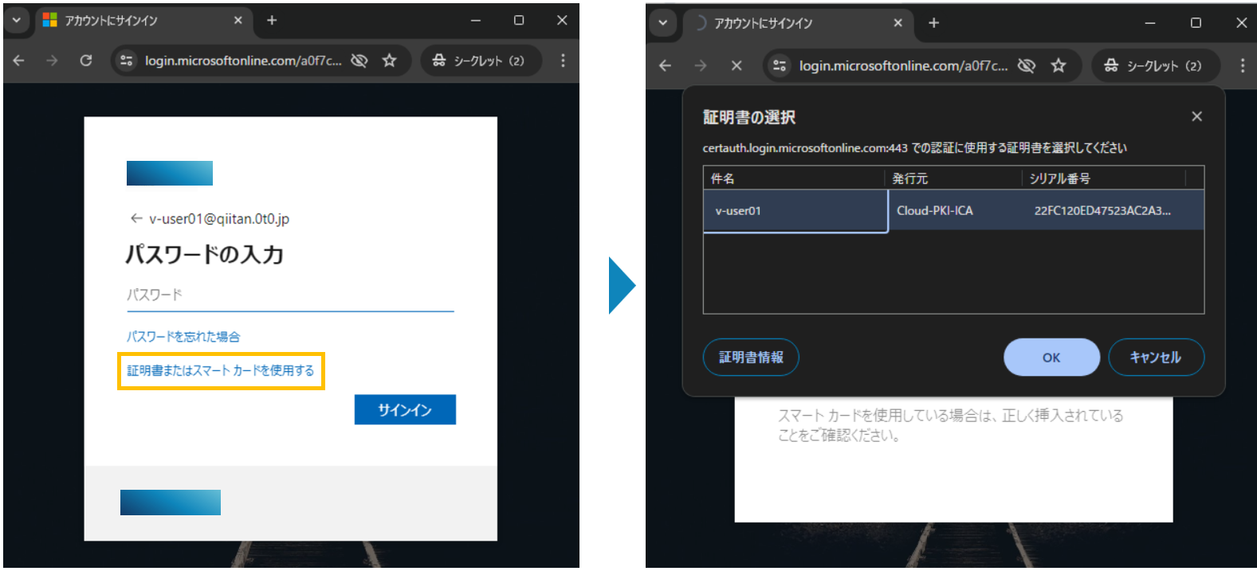Click serial number column header
Screen dimensions: 1257x571
[1104, 178]
